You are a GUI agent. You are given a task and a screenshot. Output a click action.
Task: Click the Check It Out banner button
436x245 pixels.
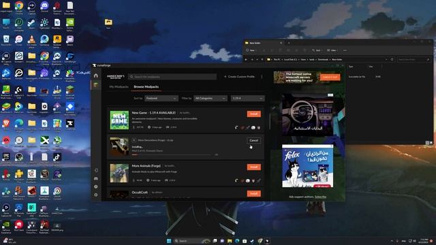pos(330,77)
